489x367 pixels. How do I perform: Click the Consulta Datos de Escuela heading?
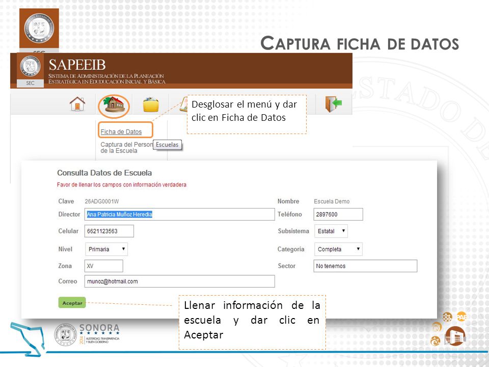coord(104,173)
